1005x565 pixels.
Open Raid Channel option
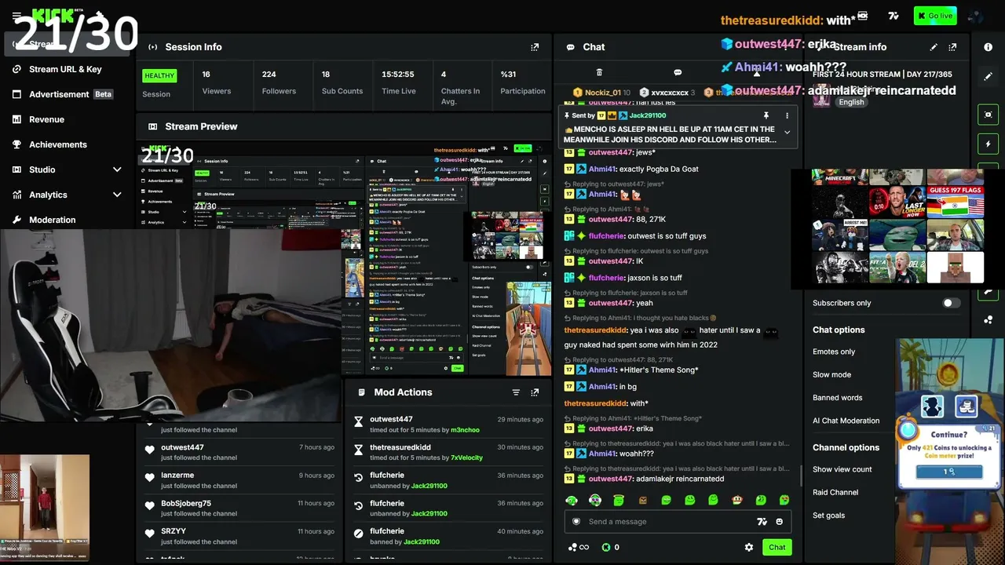[x=835, y=492]
